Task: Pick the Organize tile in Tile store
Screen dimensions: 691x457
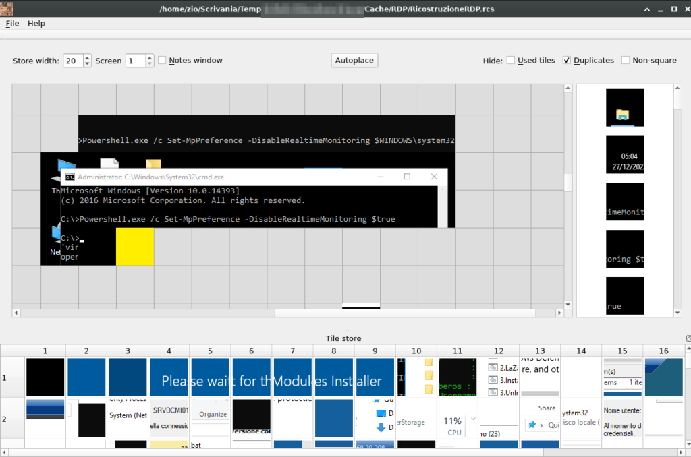Action: (x=211, y=418)
